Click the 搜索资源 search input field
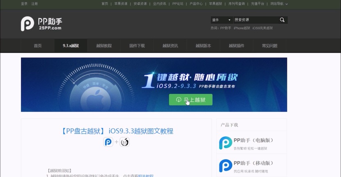The height and width of the screenshot is (177, 341). (x=256, y=20)
